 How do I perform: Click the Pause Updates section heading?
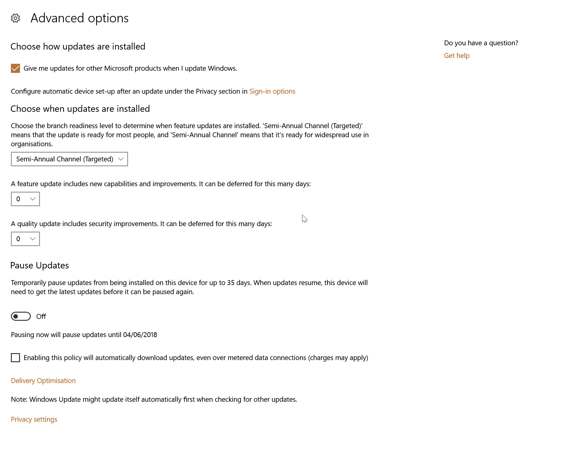40,265
